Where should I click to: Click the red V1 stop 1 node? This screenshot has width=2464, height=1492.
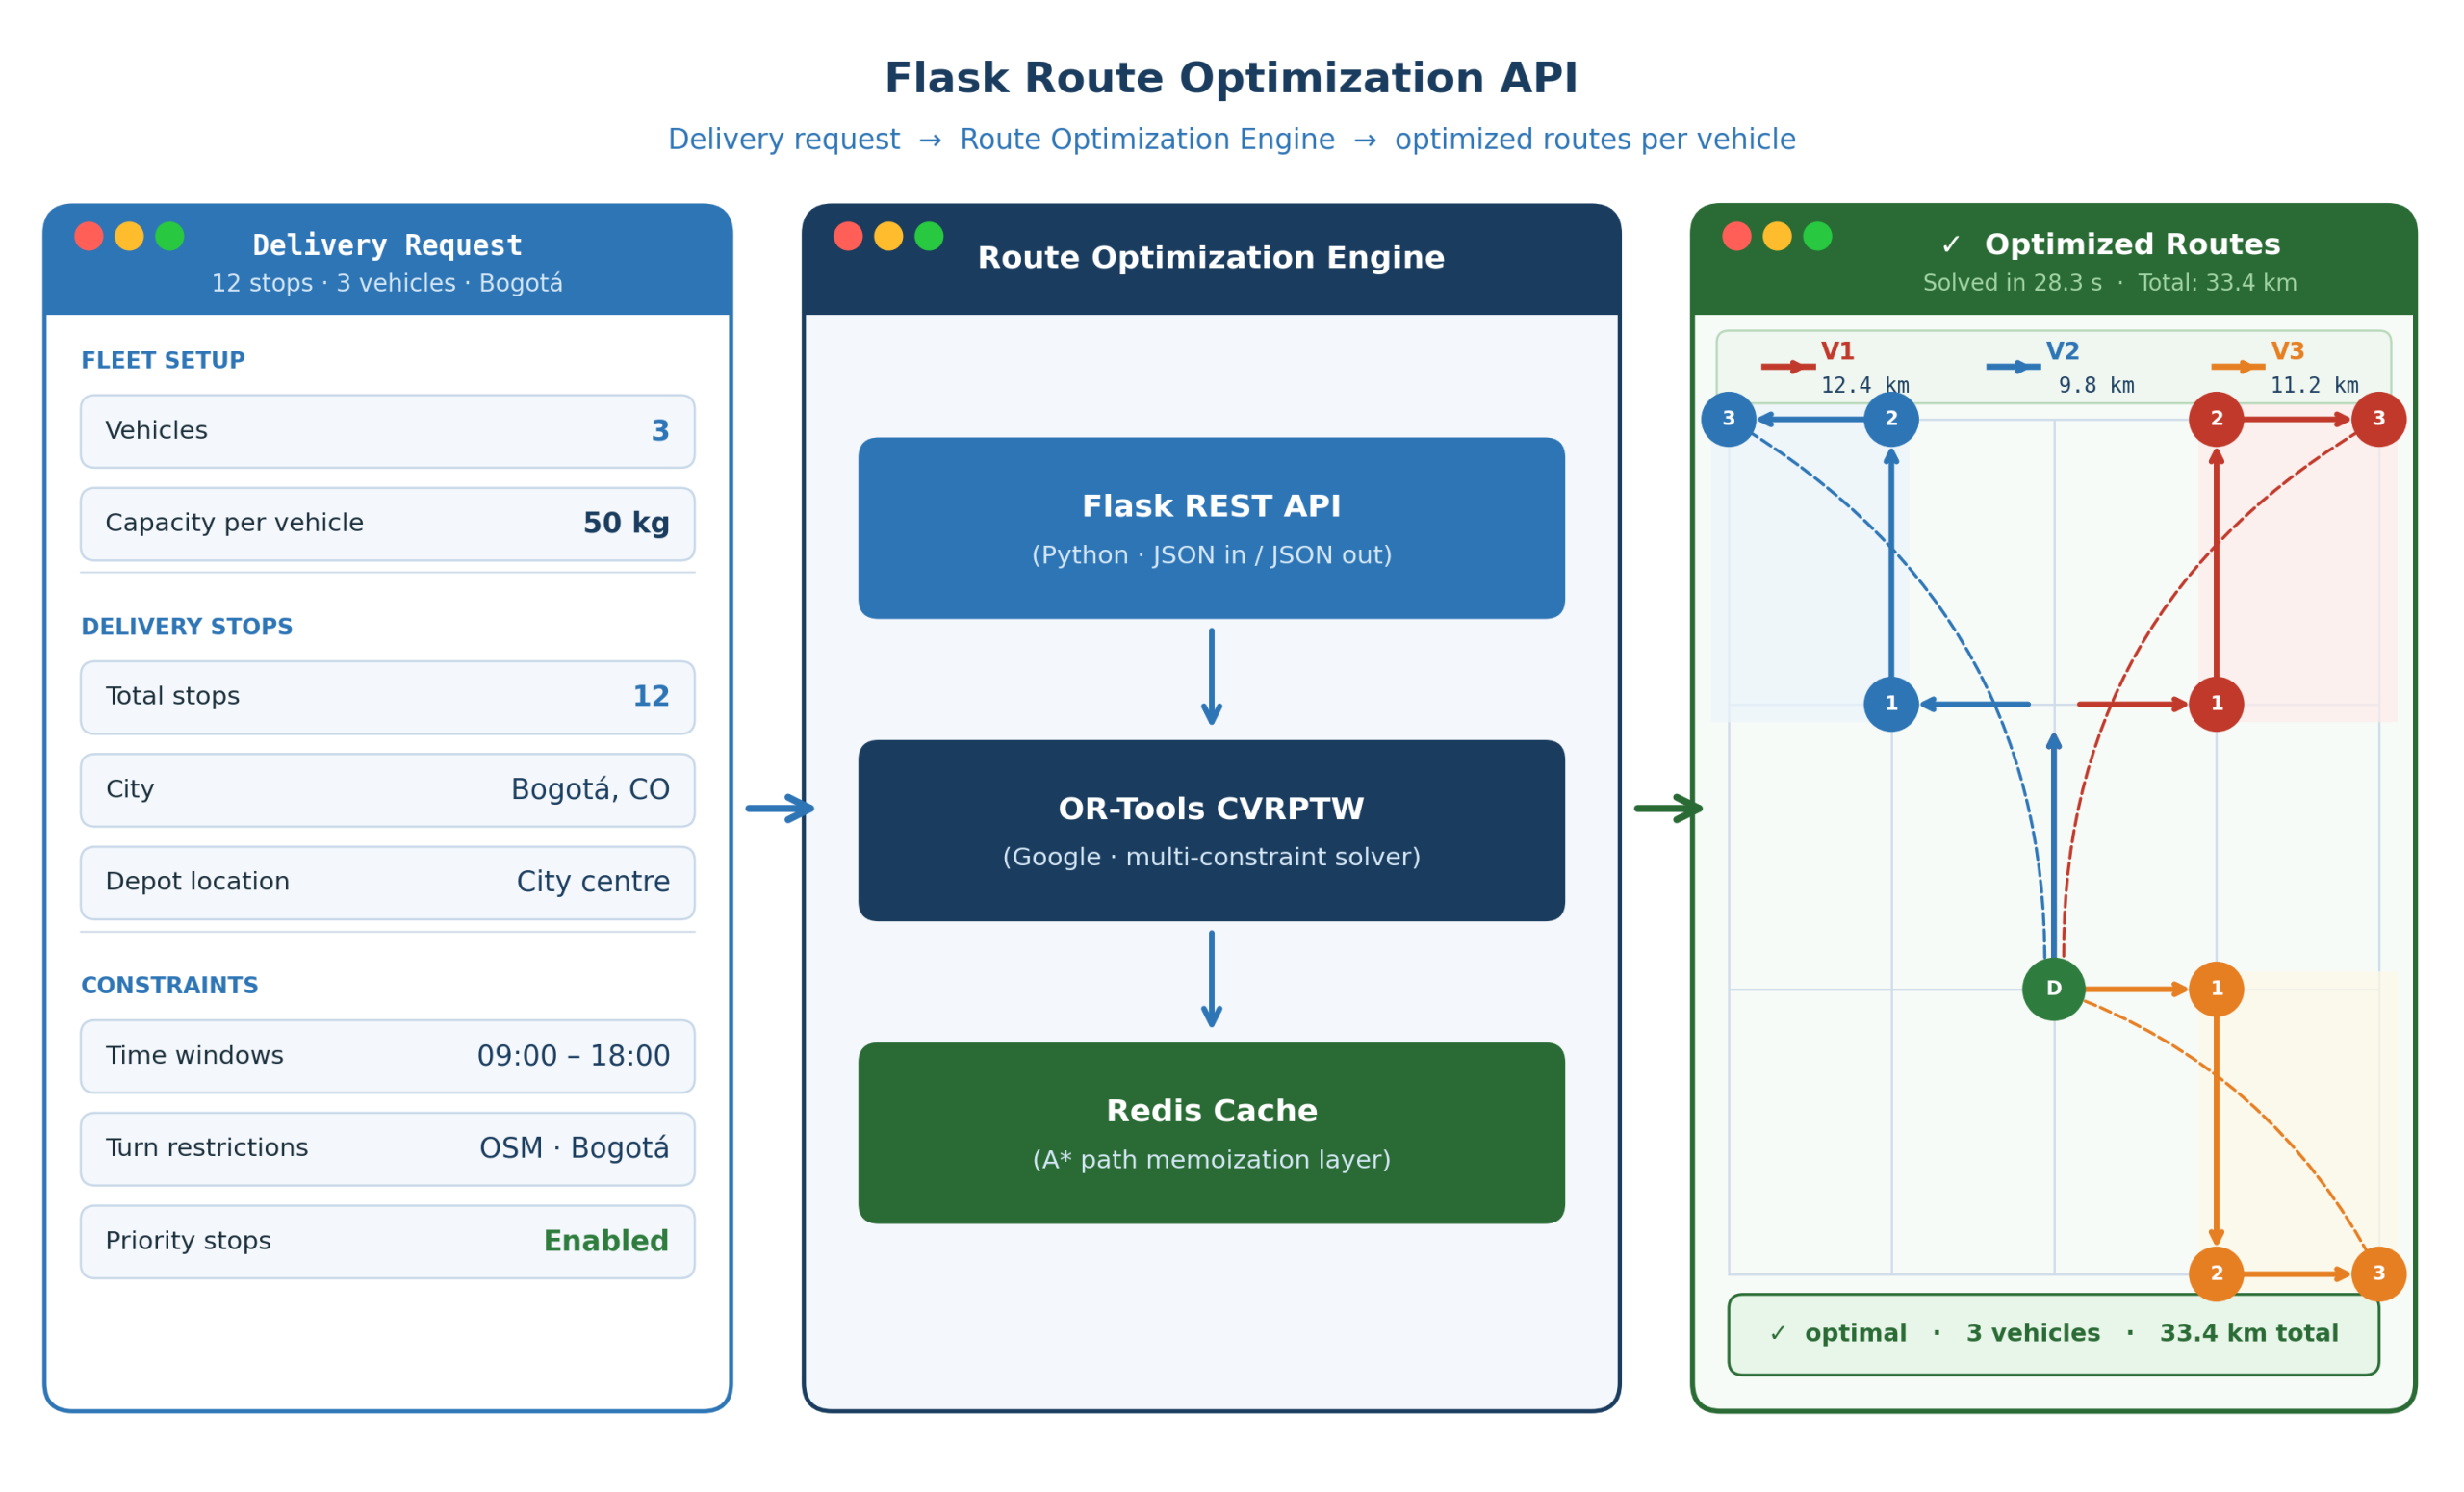tap(2216, 704)
